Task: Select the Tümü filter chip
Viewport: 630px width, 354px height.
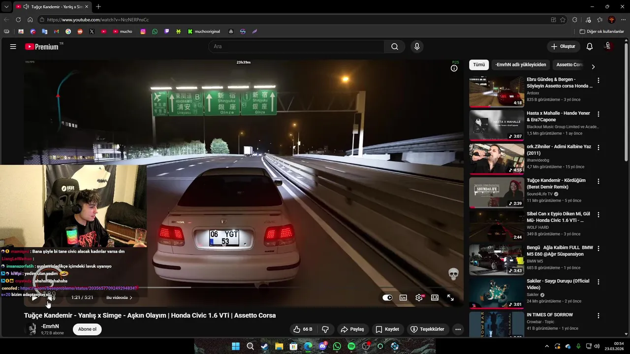Action: [x=479, y=65]
